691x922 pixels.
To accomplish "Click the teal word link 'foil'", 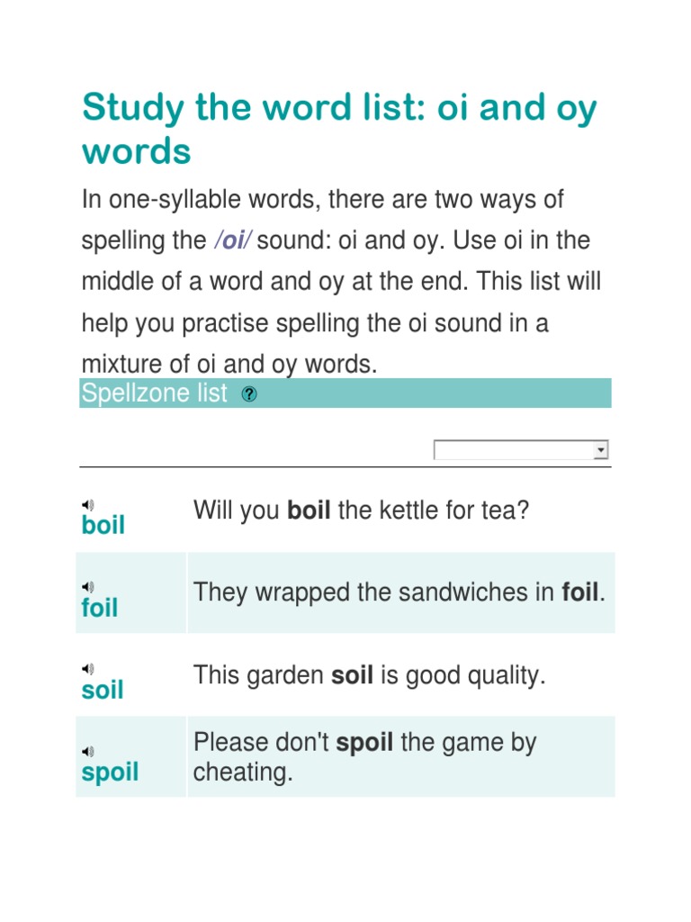I will 100,609.
